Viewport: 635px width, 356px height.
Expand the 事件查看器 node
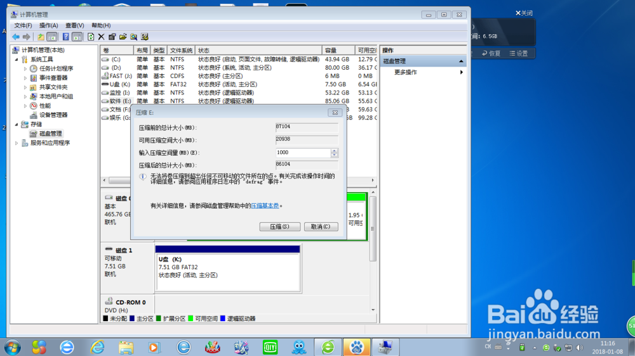(25, 78)
